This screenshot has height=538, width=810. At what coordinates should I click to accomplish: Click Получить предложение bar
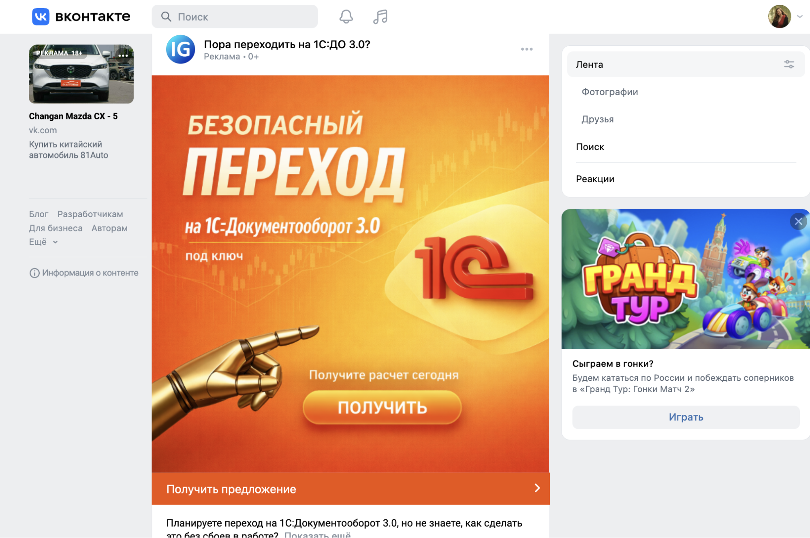click(x=351, y=489)
